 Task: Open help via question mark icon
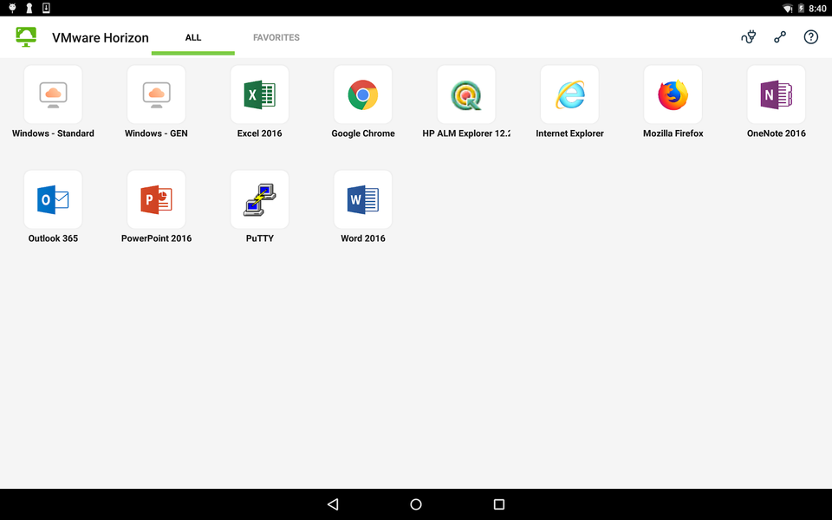(x=811, y=37)
